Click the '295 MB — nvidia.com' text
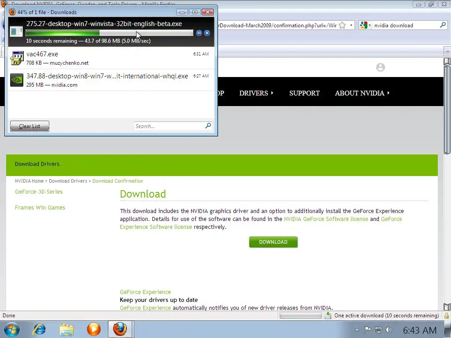The width and height of the screenshot is (451, 338). coord(52,85)
